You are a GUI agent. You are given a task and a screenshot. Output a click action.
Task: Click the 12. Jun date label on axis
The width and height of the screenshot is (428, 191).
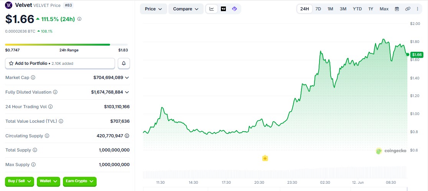coord(358,182)
